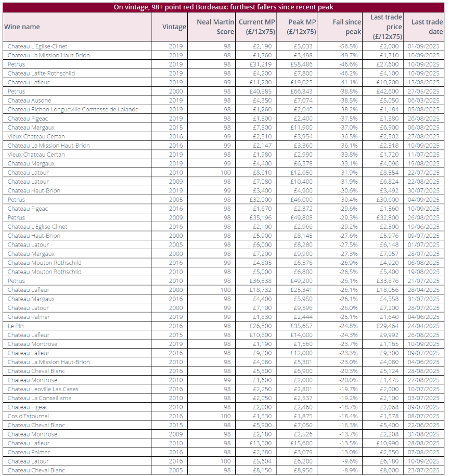This screenshot has height=476, width=450.
Task: Select Montrose 2019 peak price £1,560
Action: [x=304, y=344]
